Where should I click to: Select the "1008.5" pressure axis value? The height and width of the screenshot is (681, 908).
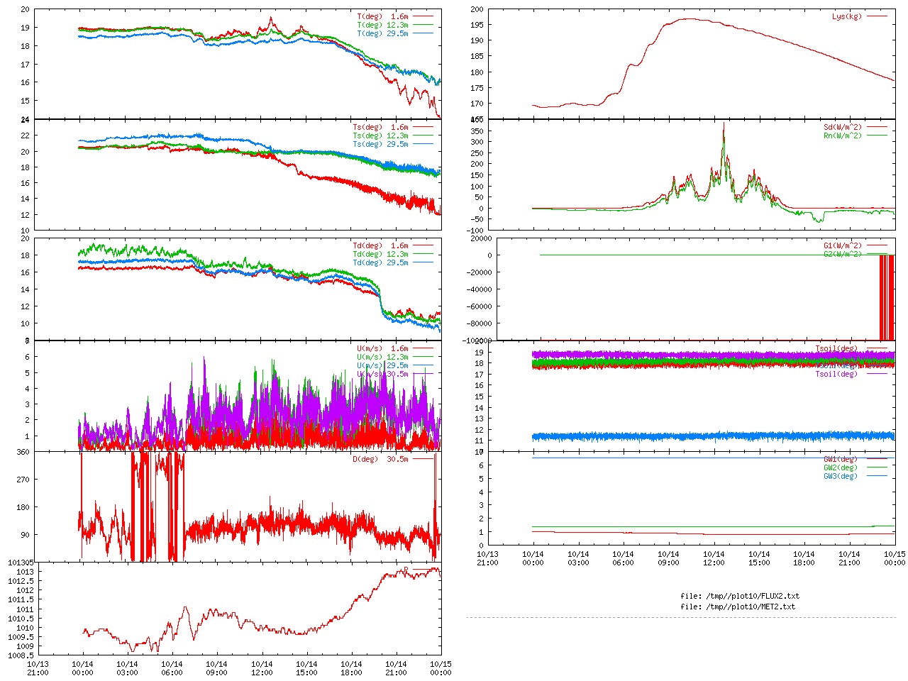[21, 655]
